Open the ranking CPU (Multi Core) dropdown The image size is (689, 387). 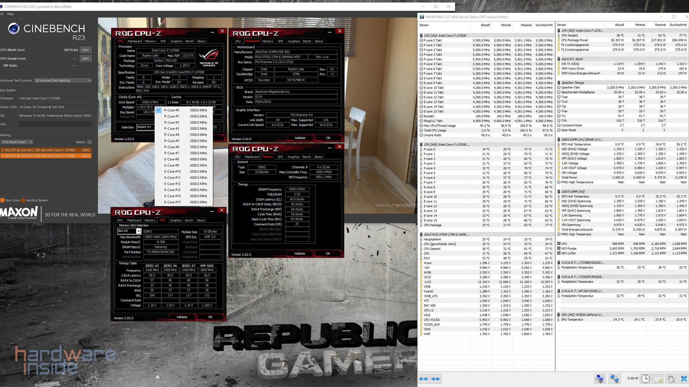tap(17, 142)
